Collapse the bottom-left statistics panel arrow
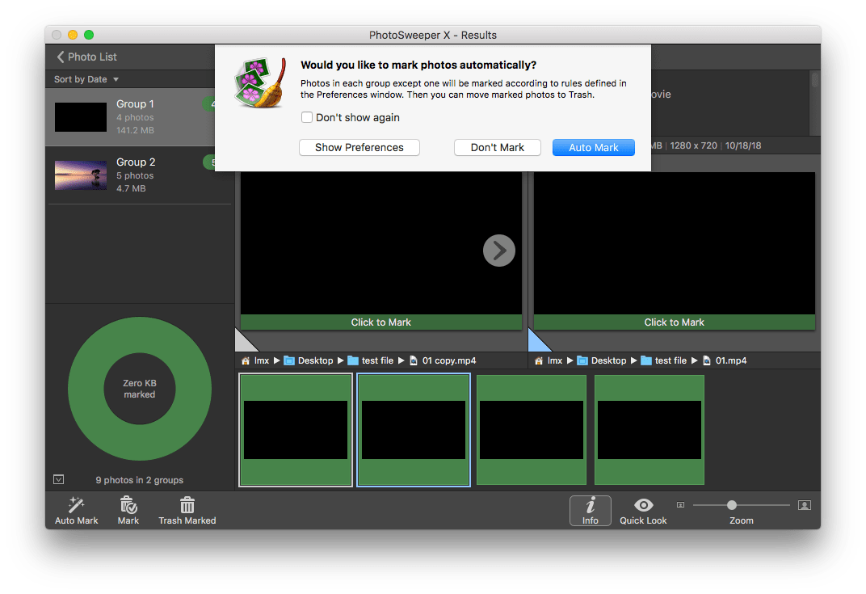866x594 pixels. 58,479
